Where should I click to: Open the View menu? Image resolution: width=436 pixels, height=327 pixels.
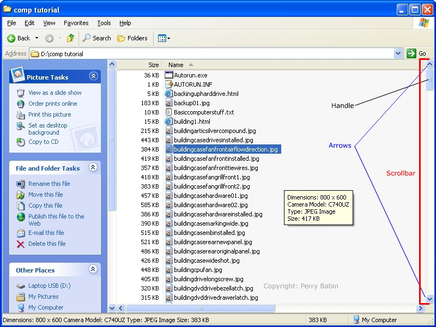pyautogui.click(x=49, y=23)
